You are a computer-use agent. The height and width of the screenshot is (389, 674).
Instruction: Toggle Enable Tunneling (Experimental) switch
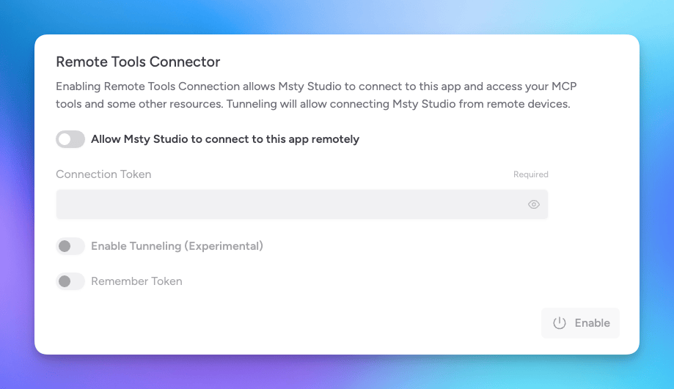coord(70,246)
